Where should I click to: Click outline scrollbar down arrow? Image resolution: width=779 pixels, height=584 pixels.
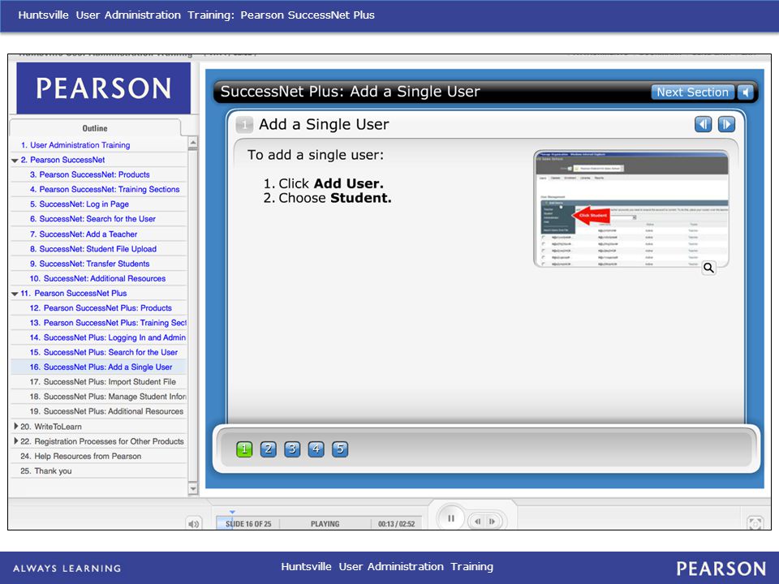point(193,488)
